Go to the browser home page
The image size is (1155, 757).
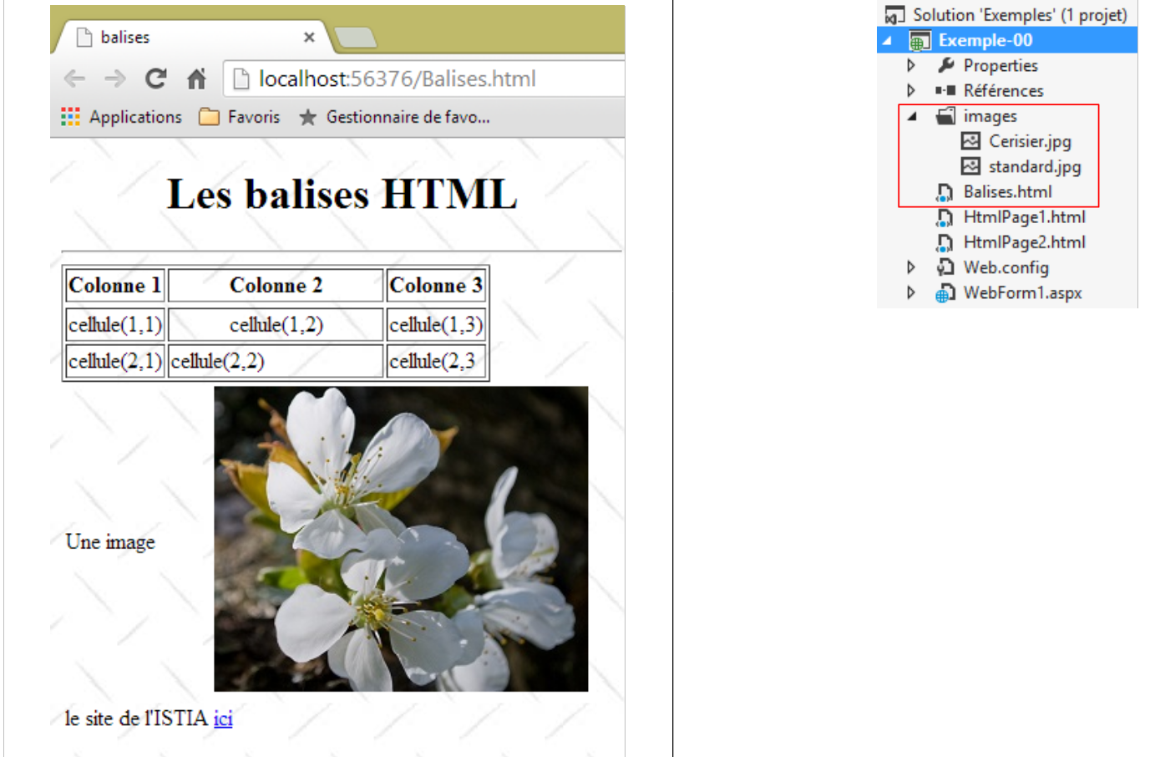(196, 79)
